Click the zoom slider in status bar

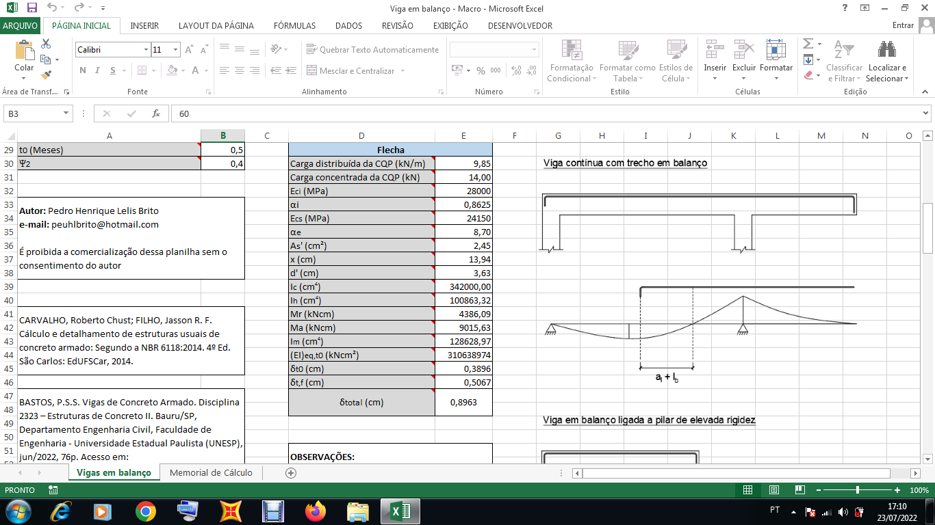click(x=858, y=490)
